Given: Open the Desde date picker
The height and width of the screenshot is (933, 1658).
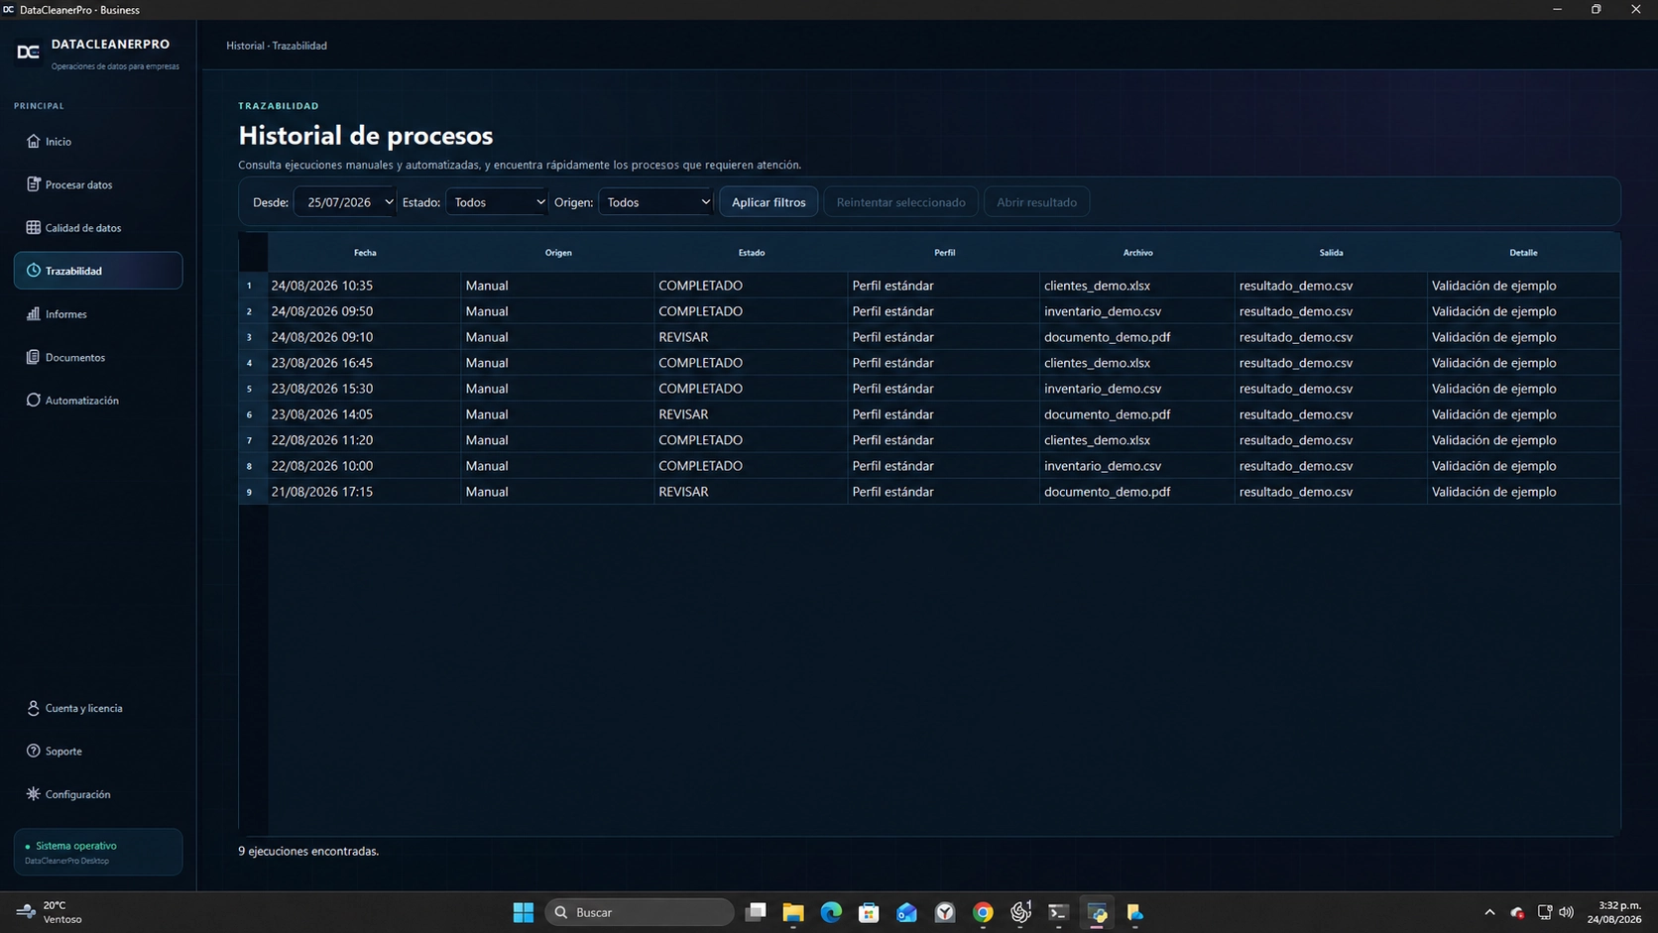Looking at the screenshot, I should coord(345,202).
